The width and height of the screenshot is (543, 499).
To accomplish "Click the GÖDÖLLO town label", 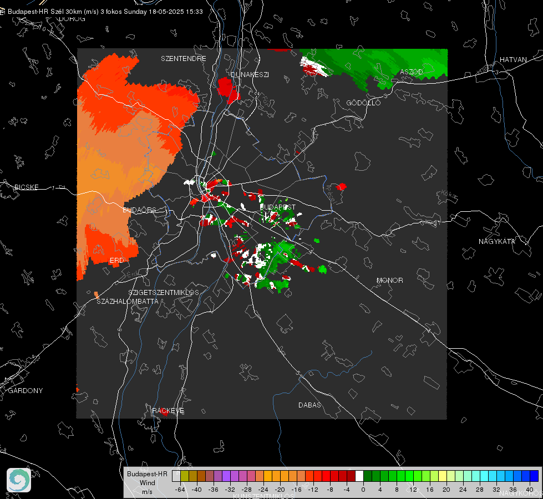I will coord(364,103).
